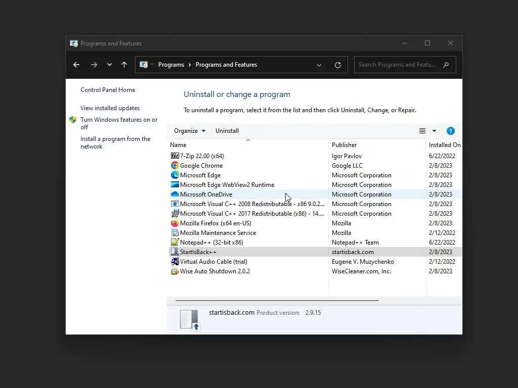This screenshot has width=518, height=388.
Task: Click the Mozilla Maintenance Service icon
Action: (x=175, y=232)
